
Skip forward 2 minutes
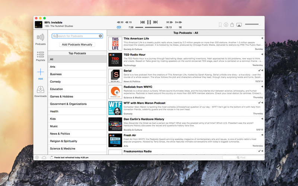tap(178, 22)
